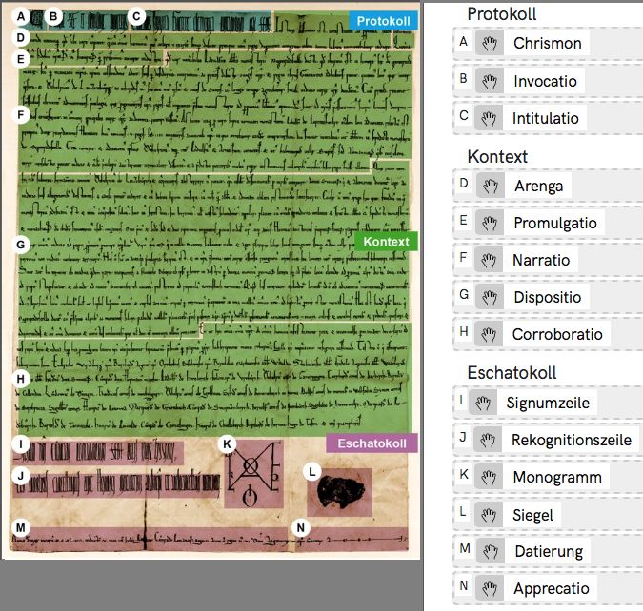Click the purple Eschatokoll tag on the document

(x=372, y=443)
